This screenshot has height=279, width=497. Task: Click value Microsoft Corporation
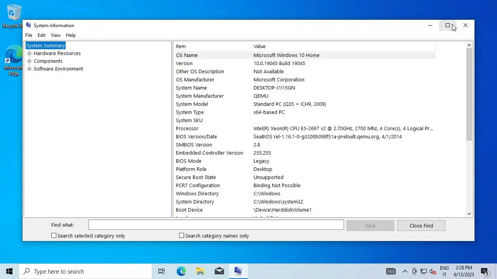(x=279, y=79)
